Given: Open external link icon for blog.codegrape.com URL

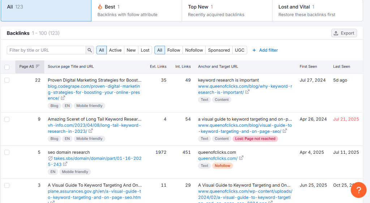Looking at the screenshot, I should 63,98.
